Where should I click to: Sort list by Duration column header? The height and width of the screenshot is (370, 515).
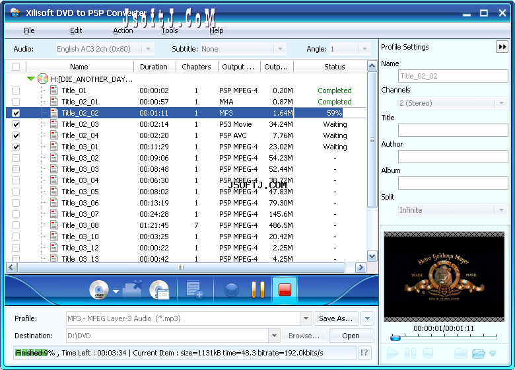tap(154, 67)
